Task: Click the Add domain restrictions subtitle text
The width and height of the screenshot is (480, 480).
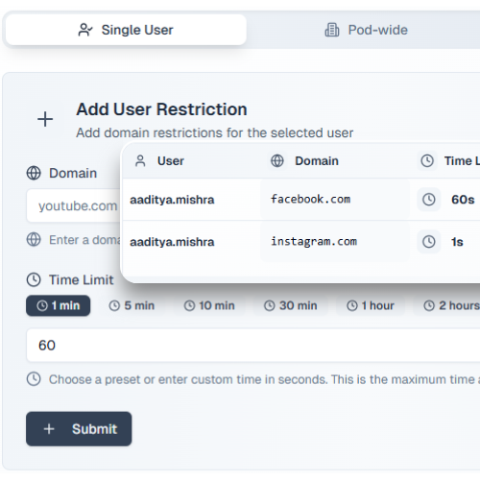Action: [215, 132]
